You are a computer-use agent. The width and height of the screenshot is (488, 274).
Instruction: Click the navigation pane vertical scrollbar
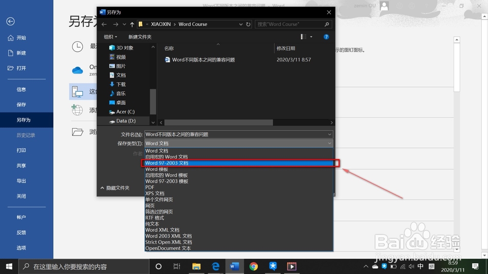(x=152, y=102)
